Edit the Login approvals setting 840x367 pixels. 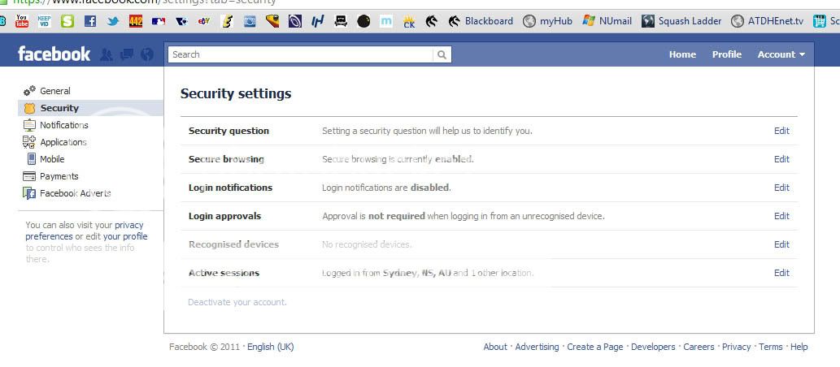tap(781, 216)
